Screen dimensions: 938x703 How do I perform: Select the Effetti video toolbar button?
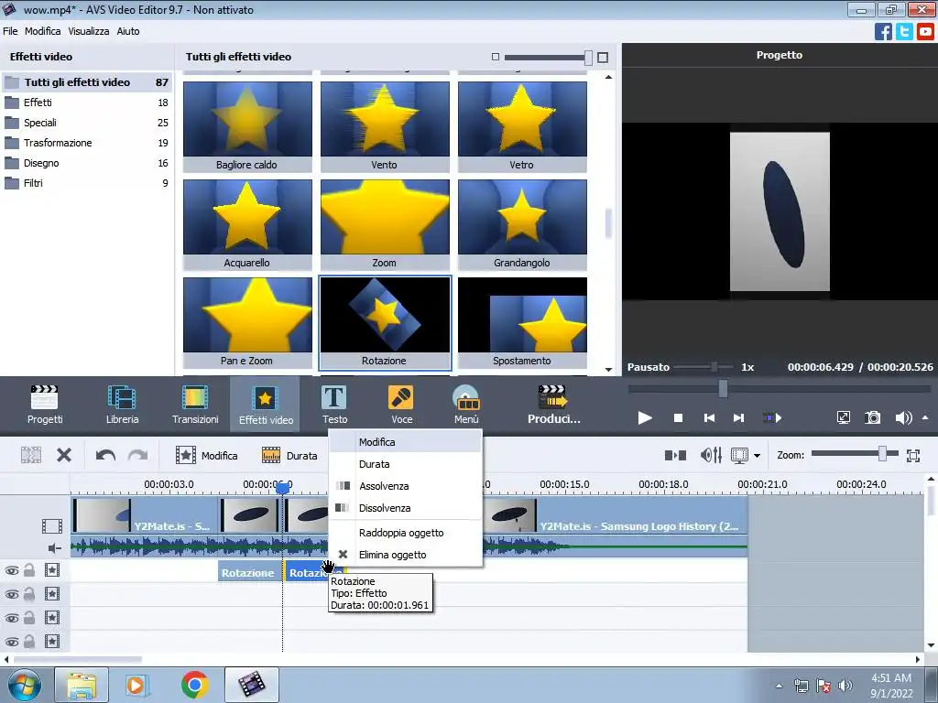[266, 405]
